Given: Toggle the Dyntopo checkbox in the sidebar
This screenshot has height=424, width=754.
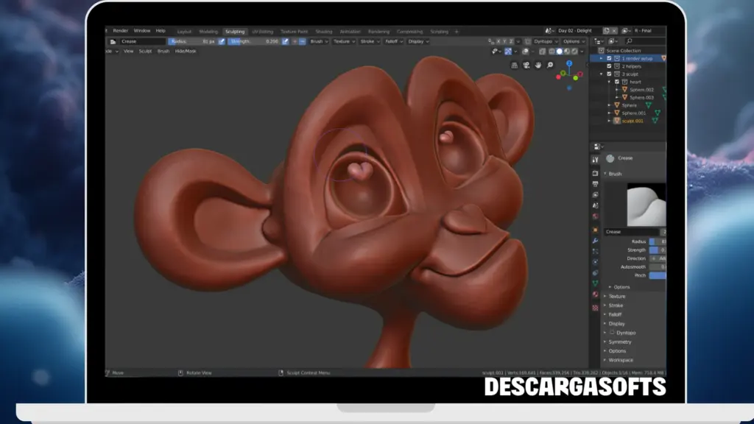Looking at the screenshot, I should pyautogui.click(x=612, y=333).
